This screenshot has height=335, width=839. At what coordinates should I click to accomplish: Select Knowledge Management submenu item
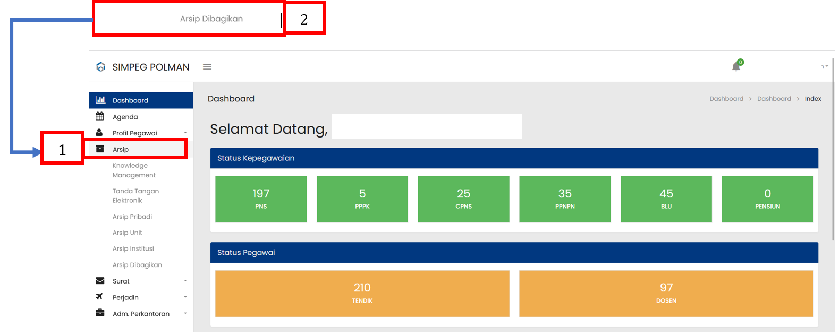(x=134, y=170)
